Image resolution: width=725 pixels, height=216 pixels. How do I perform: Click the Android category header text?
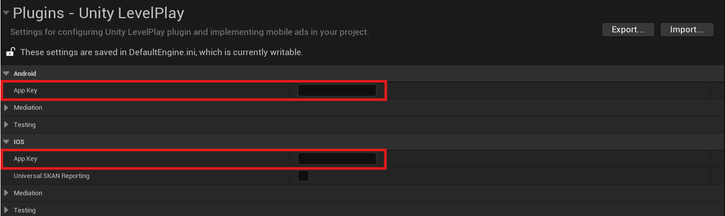click(x=25, y=74)
